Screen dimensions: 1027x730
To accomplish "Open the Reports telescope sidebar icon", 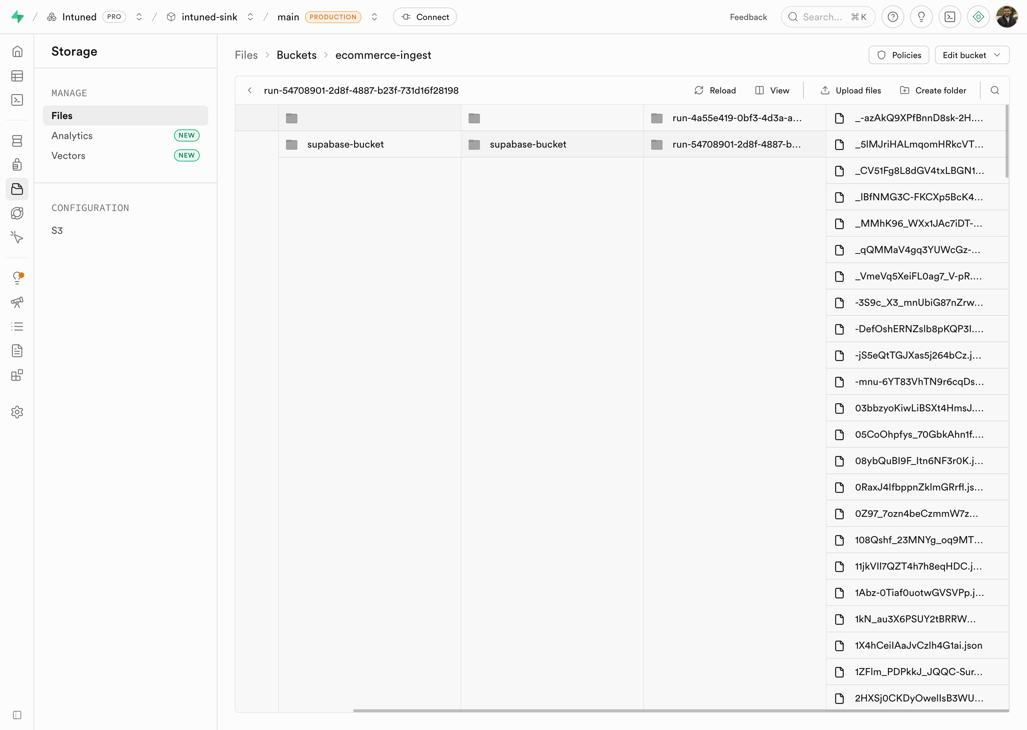I will pos(17,302).
